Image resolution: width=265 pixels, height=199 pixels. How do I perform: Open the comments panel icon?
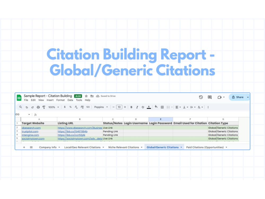210,97
